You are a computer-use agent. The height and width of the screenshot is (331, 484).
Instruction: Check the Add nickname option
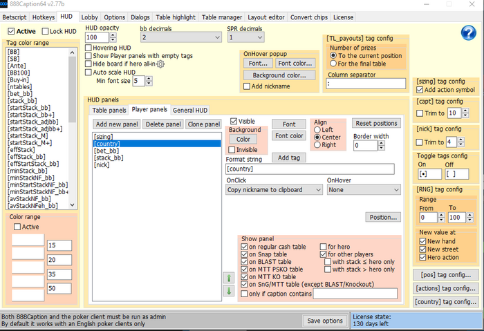pyautogui.click(x=247, y=86)
